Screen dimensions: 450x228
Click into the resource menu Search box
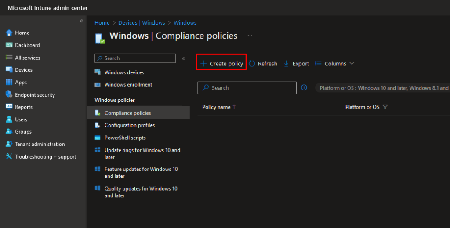135,58
